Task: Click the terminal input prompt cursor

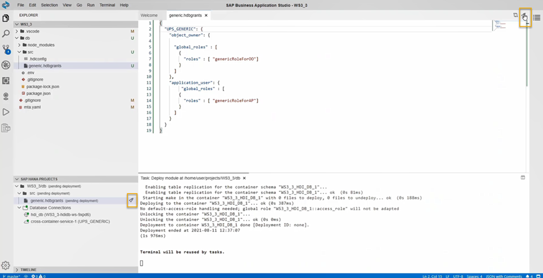Action: [x=141, y=263]
